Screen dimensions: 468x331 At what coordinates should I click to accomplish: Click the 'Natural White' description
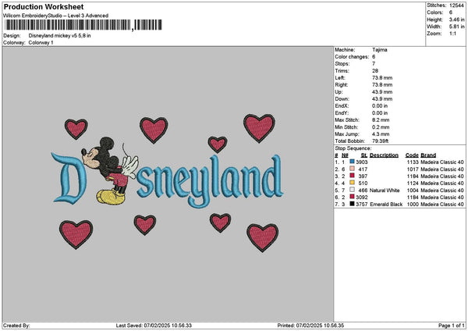(x=385, y=190)
